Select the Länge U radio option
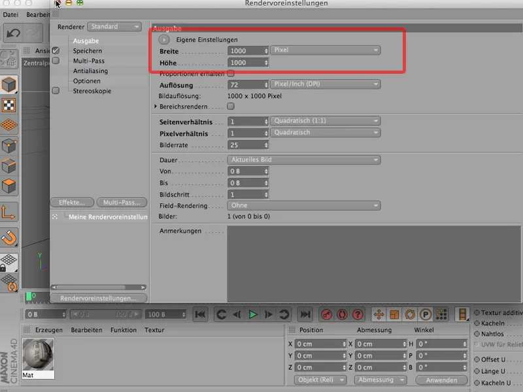The width and height of the screenshot is (523, 392). 477,371
